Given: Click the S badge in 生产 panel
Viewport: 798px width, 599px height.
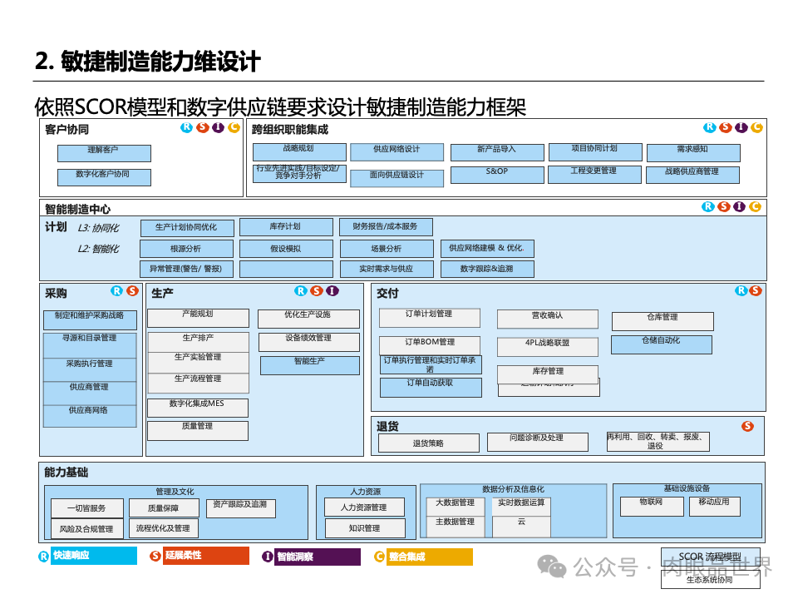Looking at the screenshot, I should (x=317, y=291).
